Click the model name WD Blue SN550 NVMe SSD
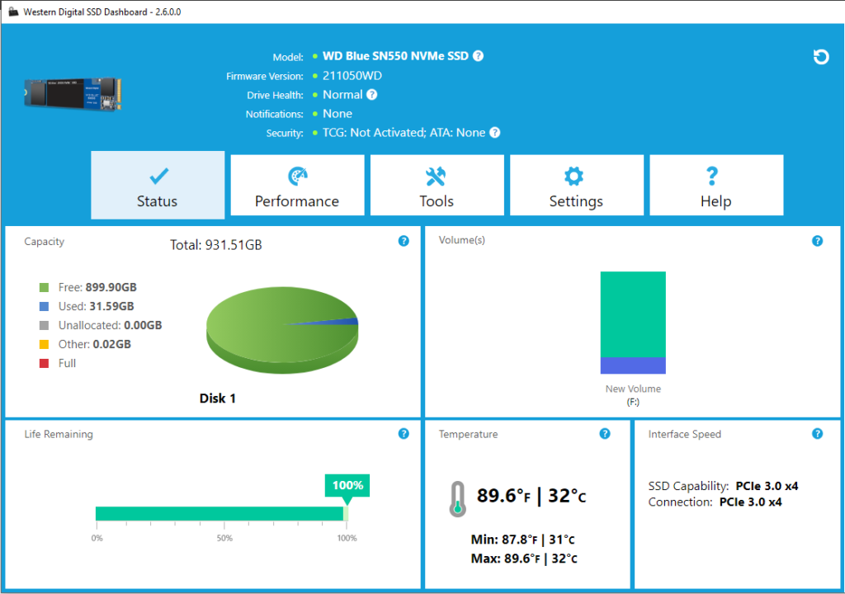 tap(395, 56)
